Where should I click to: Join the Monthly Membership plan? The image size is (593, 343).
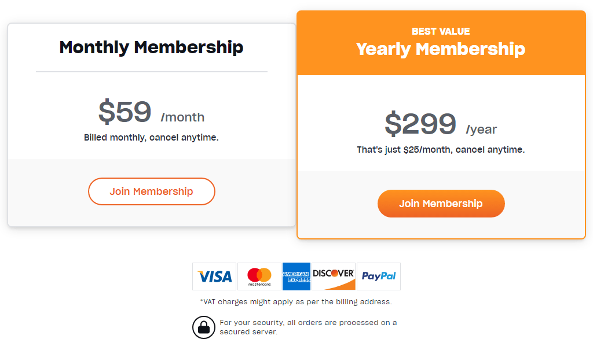coord(152,191)
